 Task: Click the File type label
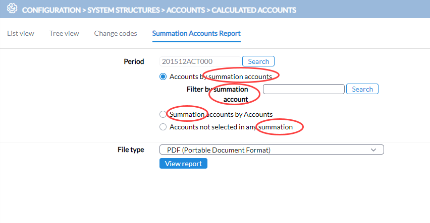pos(131,150)
